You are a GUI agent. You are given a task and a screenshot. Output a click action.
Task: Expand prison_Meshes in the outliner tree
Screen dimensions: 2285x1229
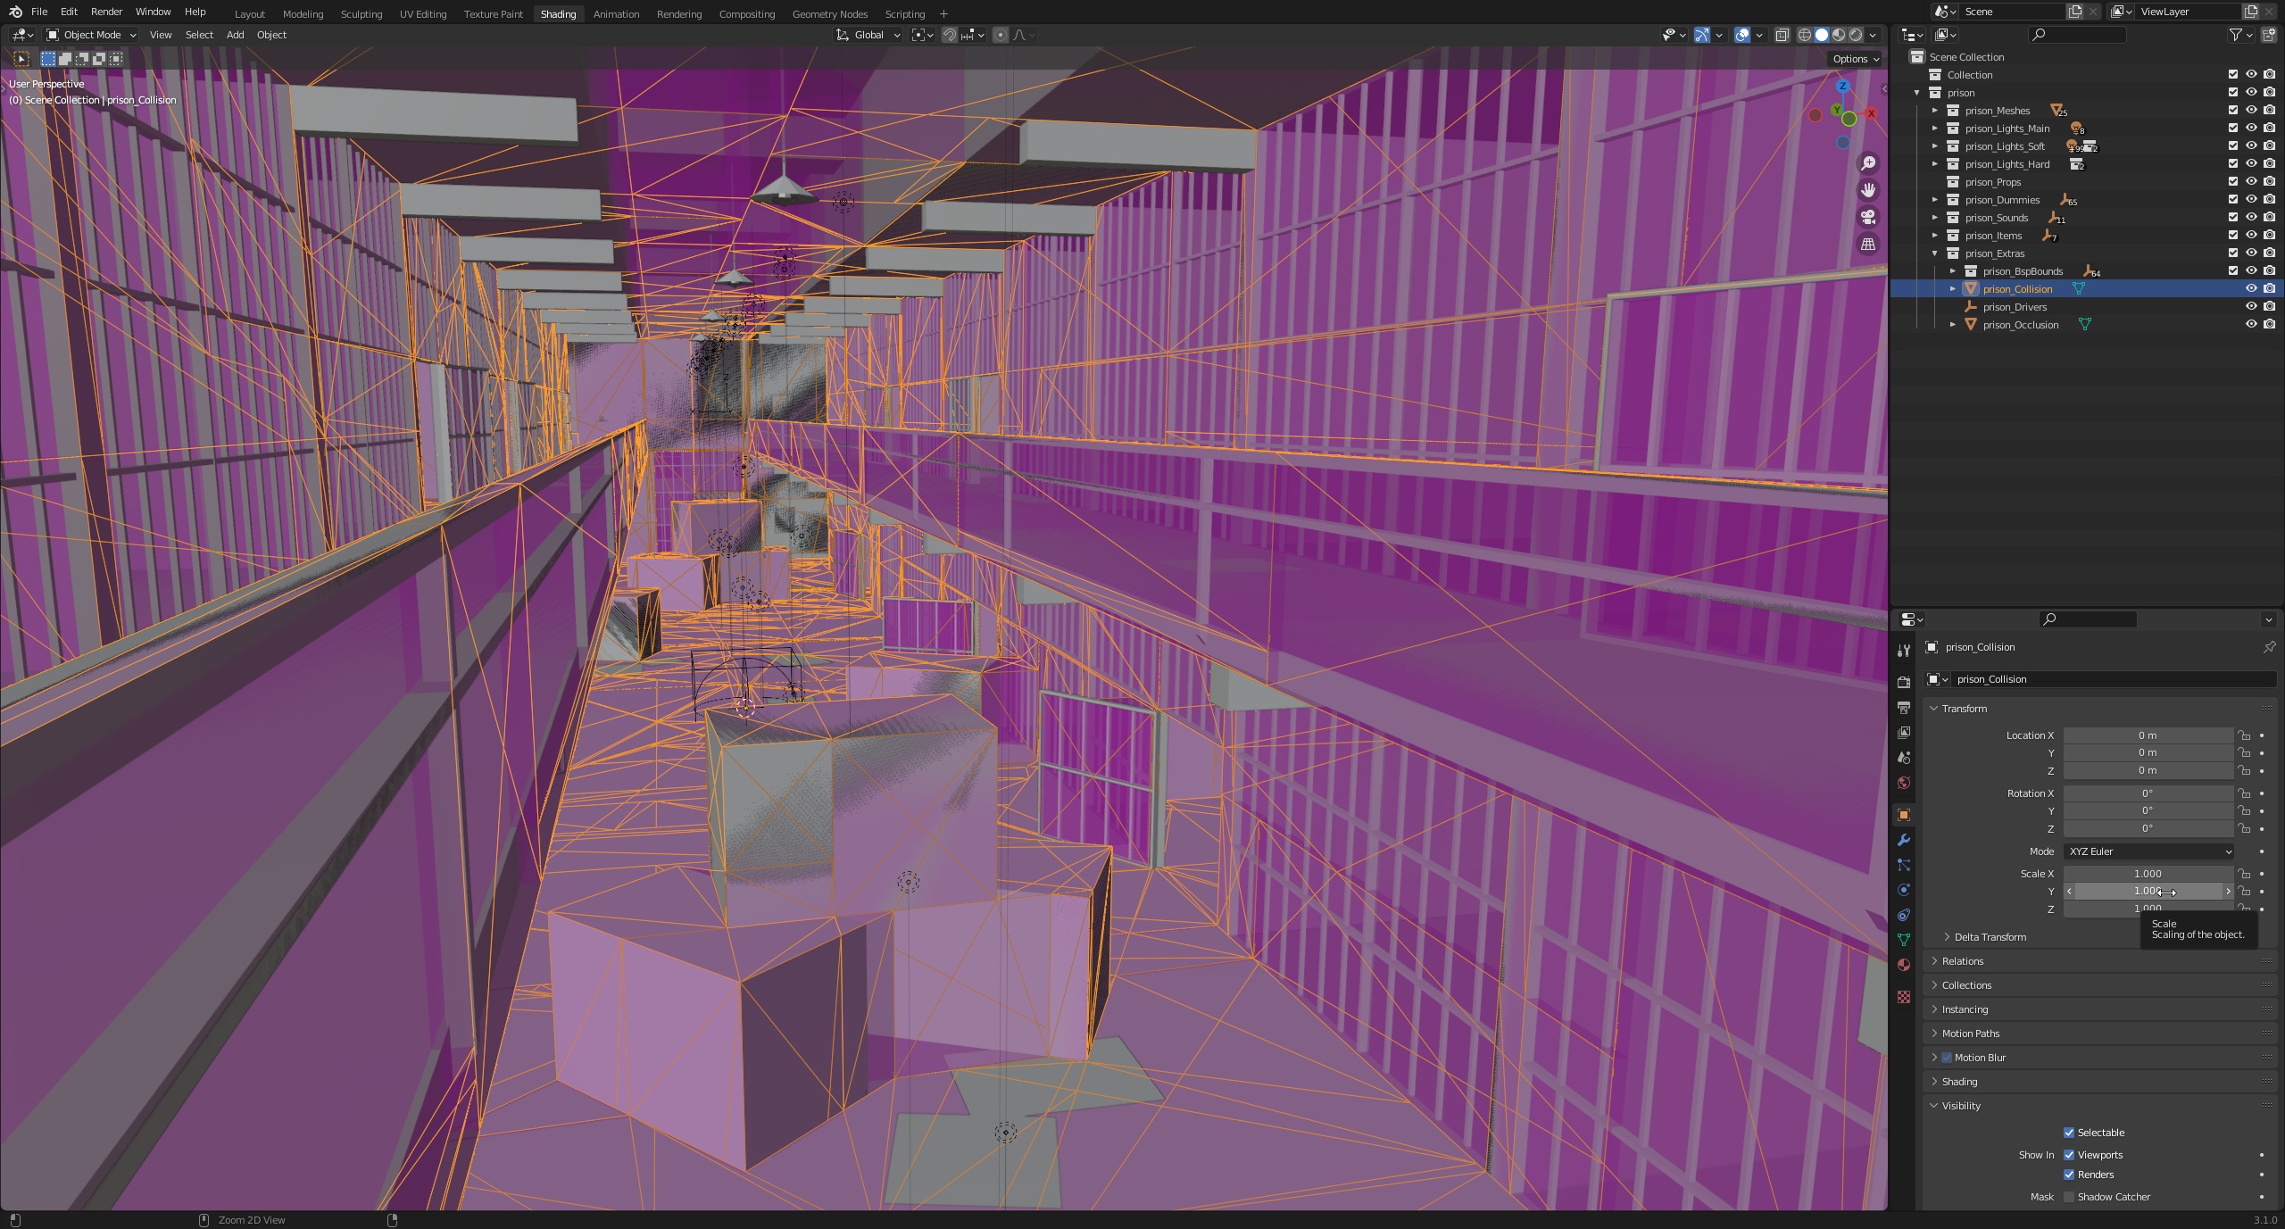1935,110
